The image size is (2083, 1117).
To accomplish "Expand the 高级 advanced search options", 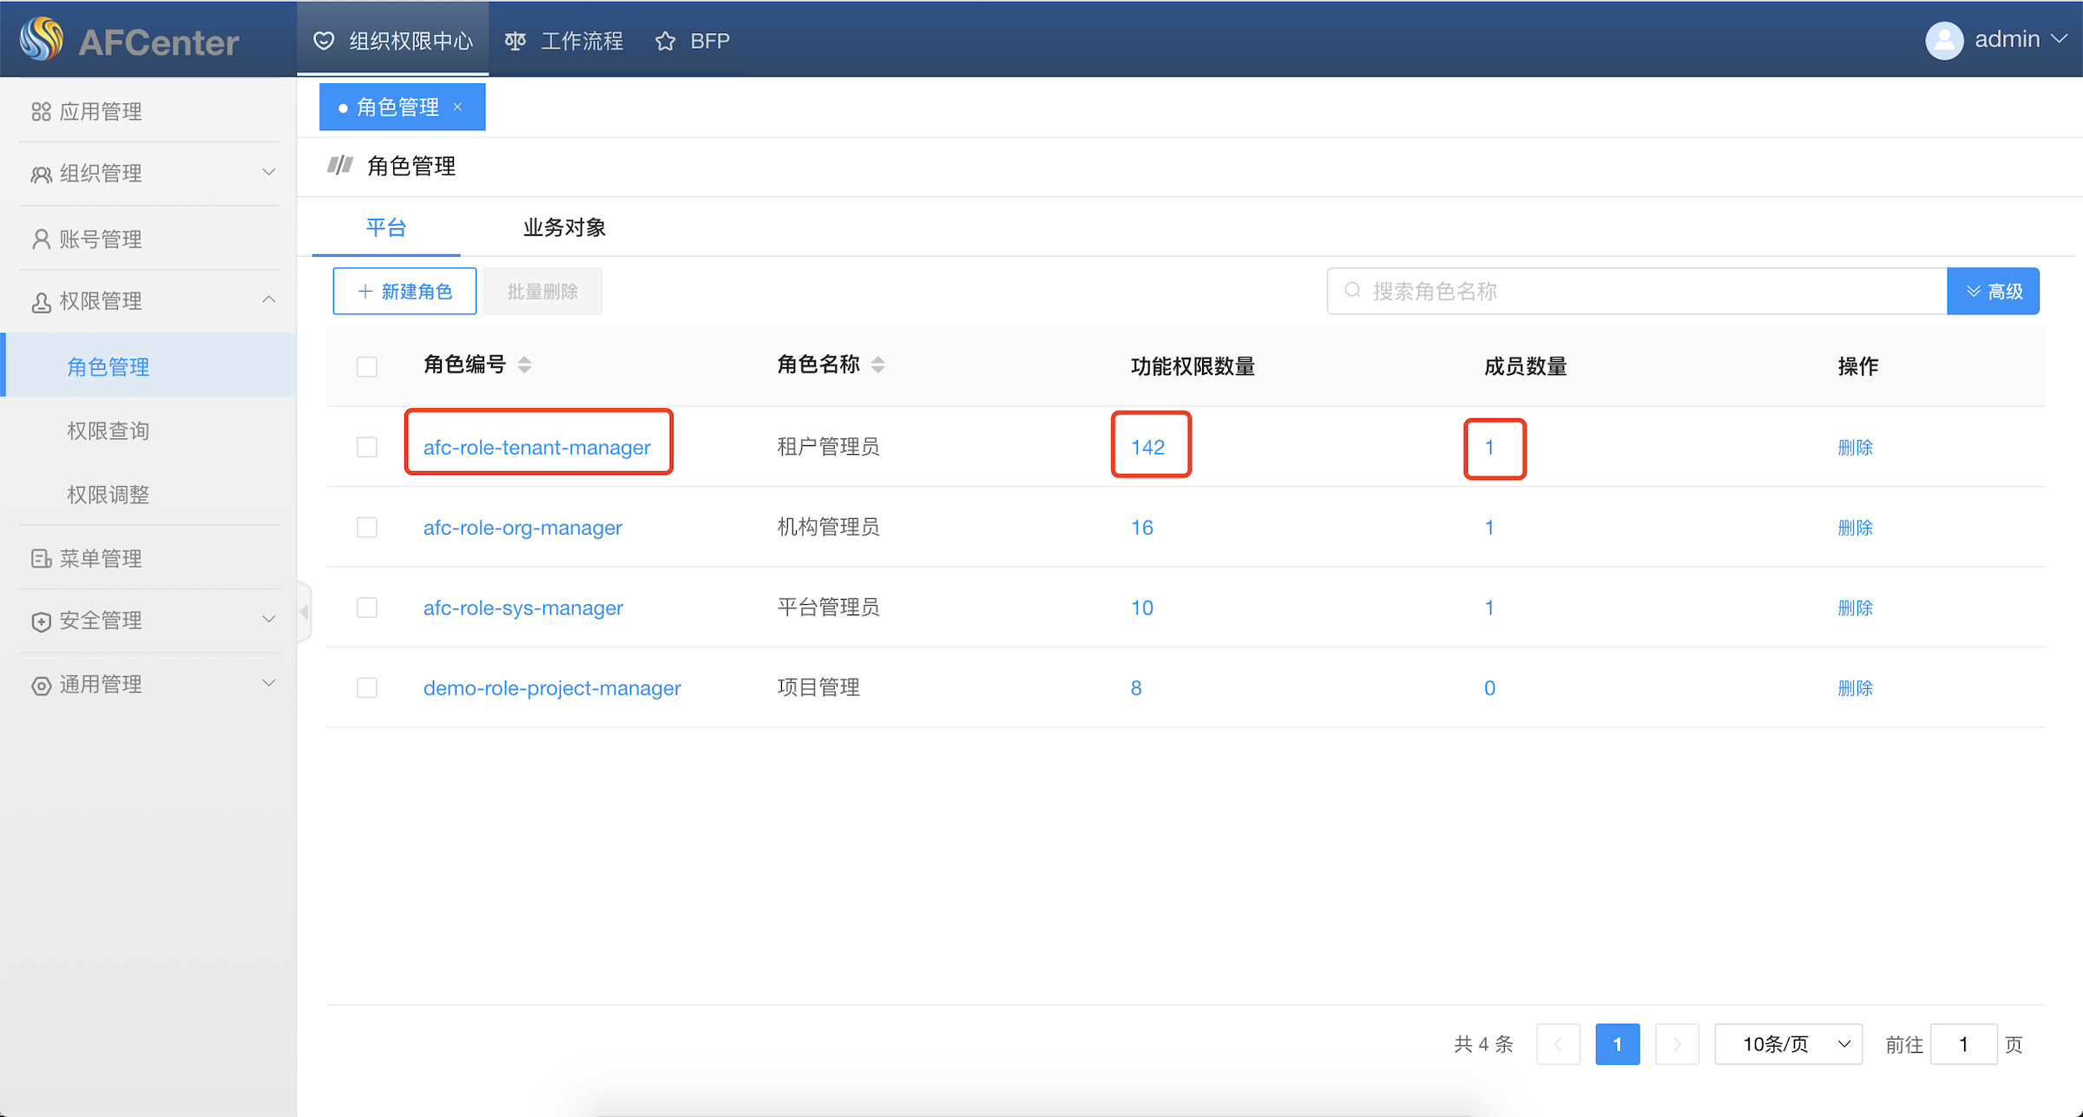I will click(x=1993, y=292).
